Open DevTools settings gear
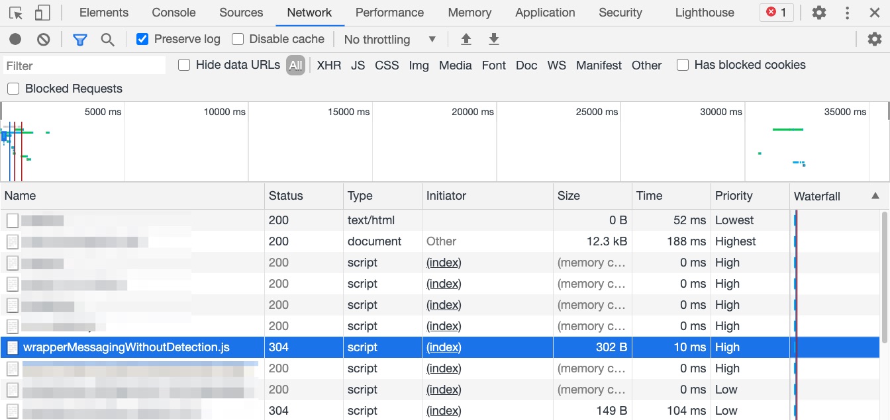890x420 pixels. [820, 12]
